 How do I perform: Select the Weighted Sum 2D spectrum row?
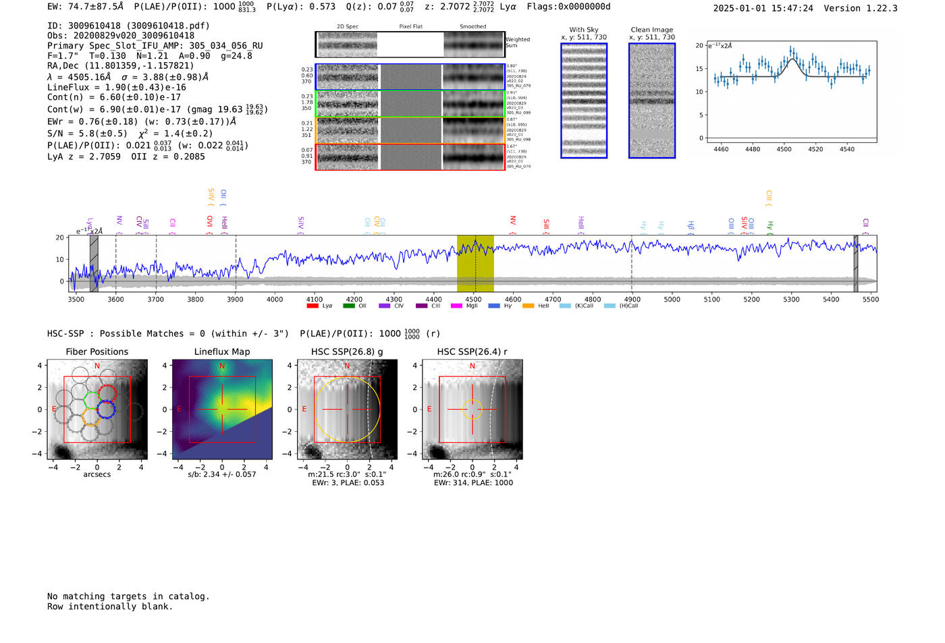point(410,45)
